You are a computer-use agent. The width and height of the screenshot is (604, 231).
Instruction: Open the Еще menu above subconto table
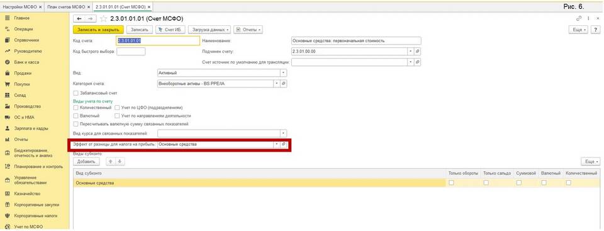click(591, 162)
